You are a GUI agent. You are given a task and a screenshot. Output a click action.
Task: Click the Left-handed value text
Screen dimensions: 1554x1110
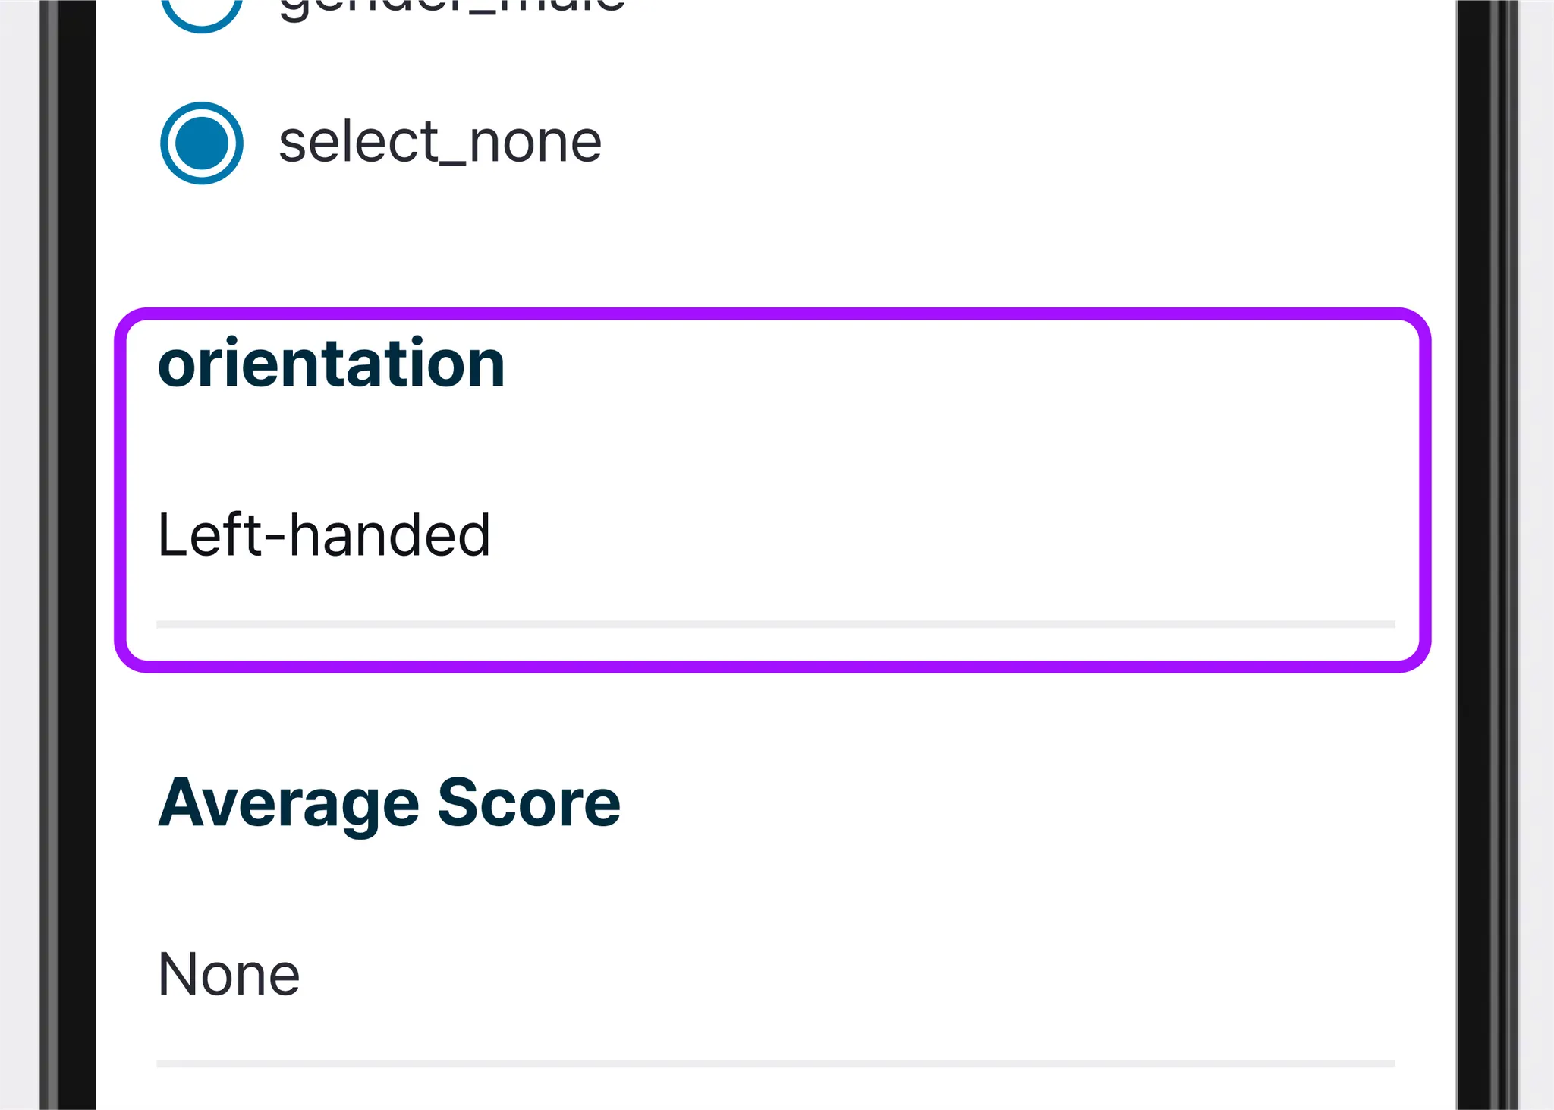pos(324,535)
